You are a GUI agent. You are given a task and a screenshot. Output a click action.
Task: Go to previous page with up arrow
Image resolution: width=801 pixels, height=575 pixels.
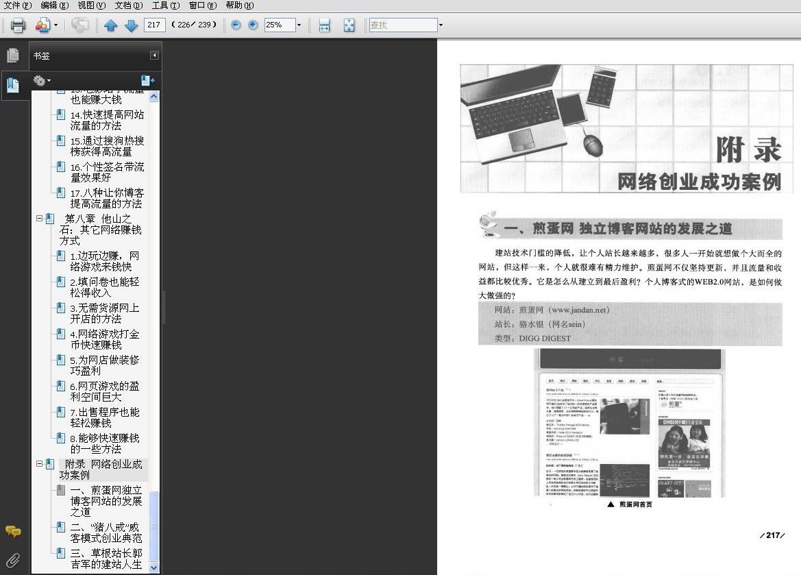click(x=110, y=25)
